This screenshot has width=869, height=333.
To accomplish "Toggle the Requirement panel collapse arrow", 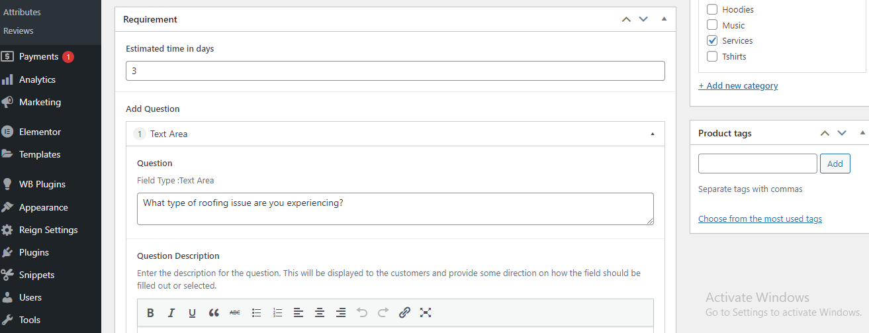I will 664,19.
